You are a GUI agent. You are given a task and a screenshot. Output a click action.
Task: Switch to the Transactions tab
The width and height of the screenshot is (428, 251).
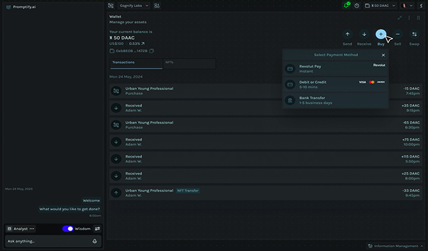click(x=136, y=63)
